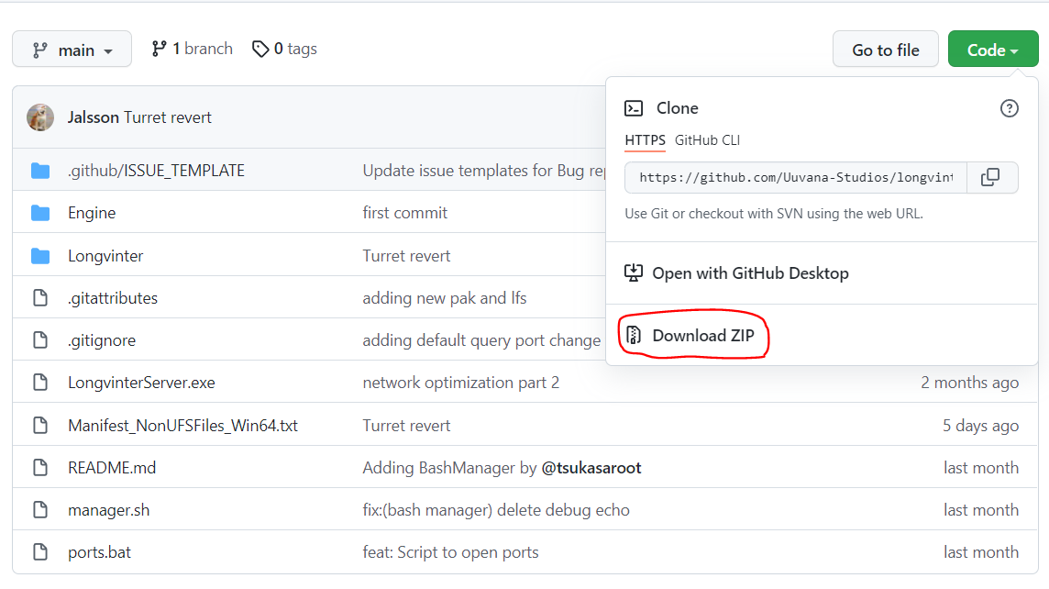
Task: Click the Jalsson avatar thumbnail
Action: pyautogui.click(x=40, y=117)
